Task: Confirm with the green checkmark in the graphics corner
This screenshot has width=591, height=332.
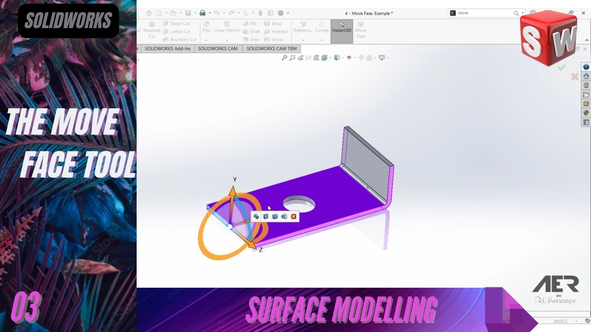Action: click(561, 67)
